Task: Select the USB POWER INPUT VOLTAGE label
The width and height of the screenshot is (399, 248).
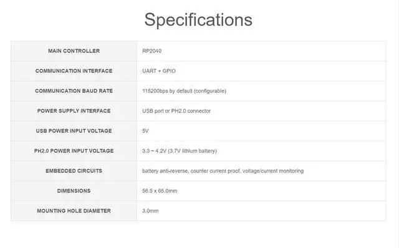Action: coord(74,131)
